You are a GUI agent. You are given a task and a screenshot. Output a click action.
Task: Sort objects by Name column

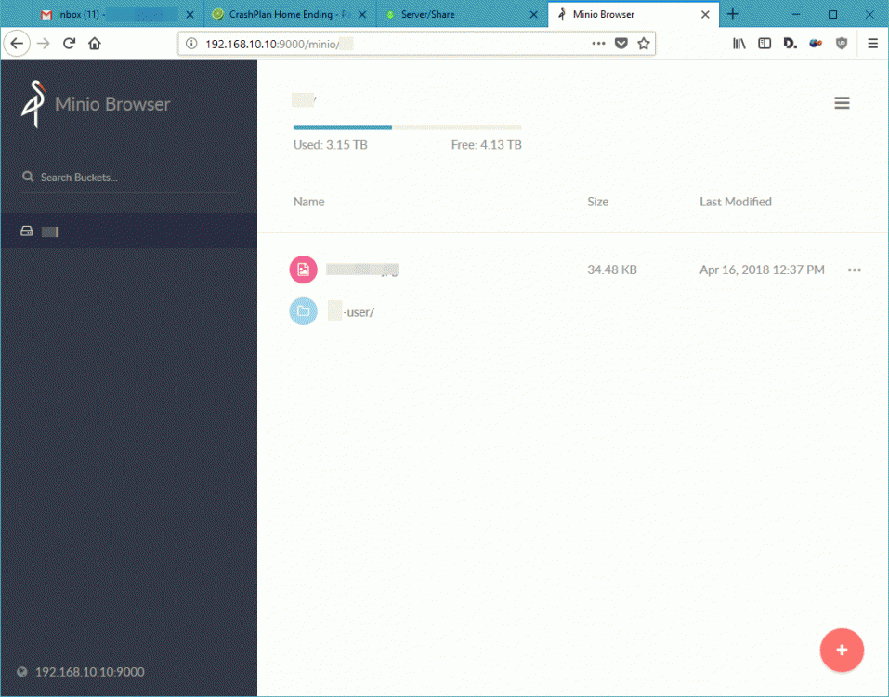coord(309,202)
